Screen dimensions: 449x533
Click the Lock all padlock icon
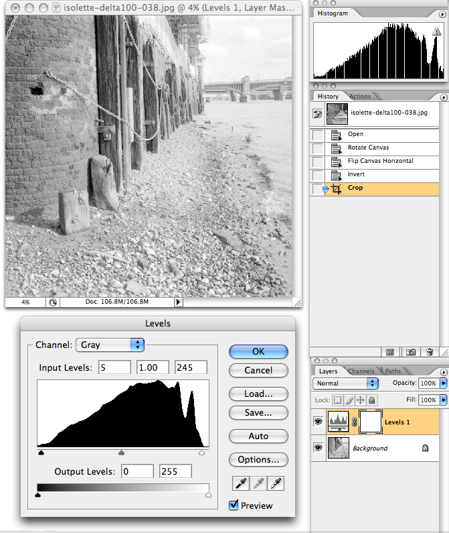click(372, 400)
